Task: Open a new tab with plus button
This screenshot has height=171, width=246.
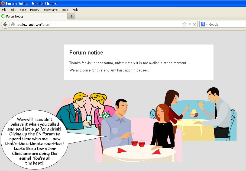Action: [x=72, y=16]
